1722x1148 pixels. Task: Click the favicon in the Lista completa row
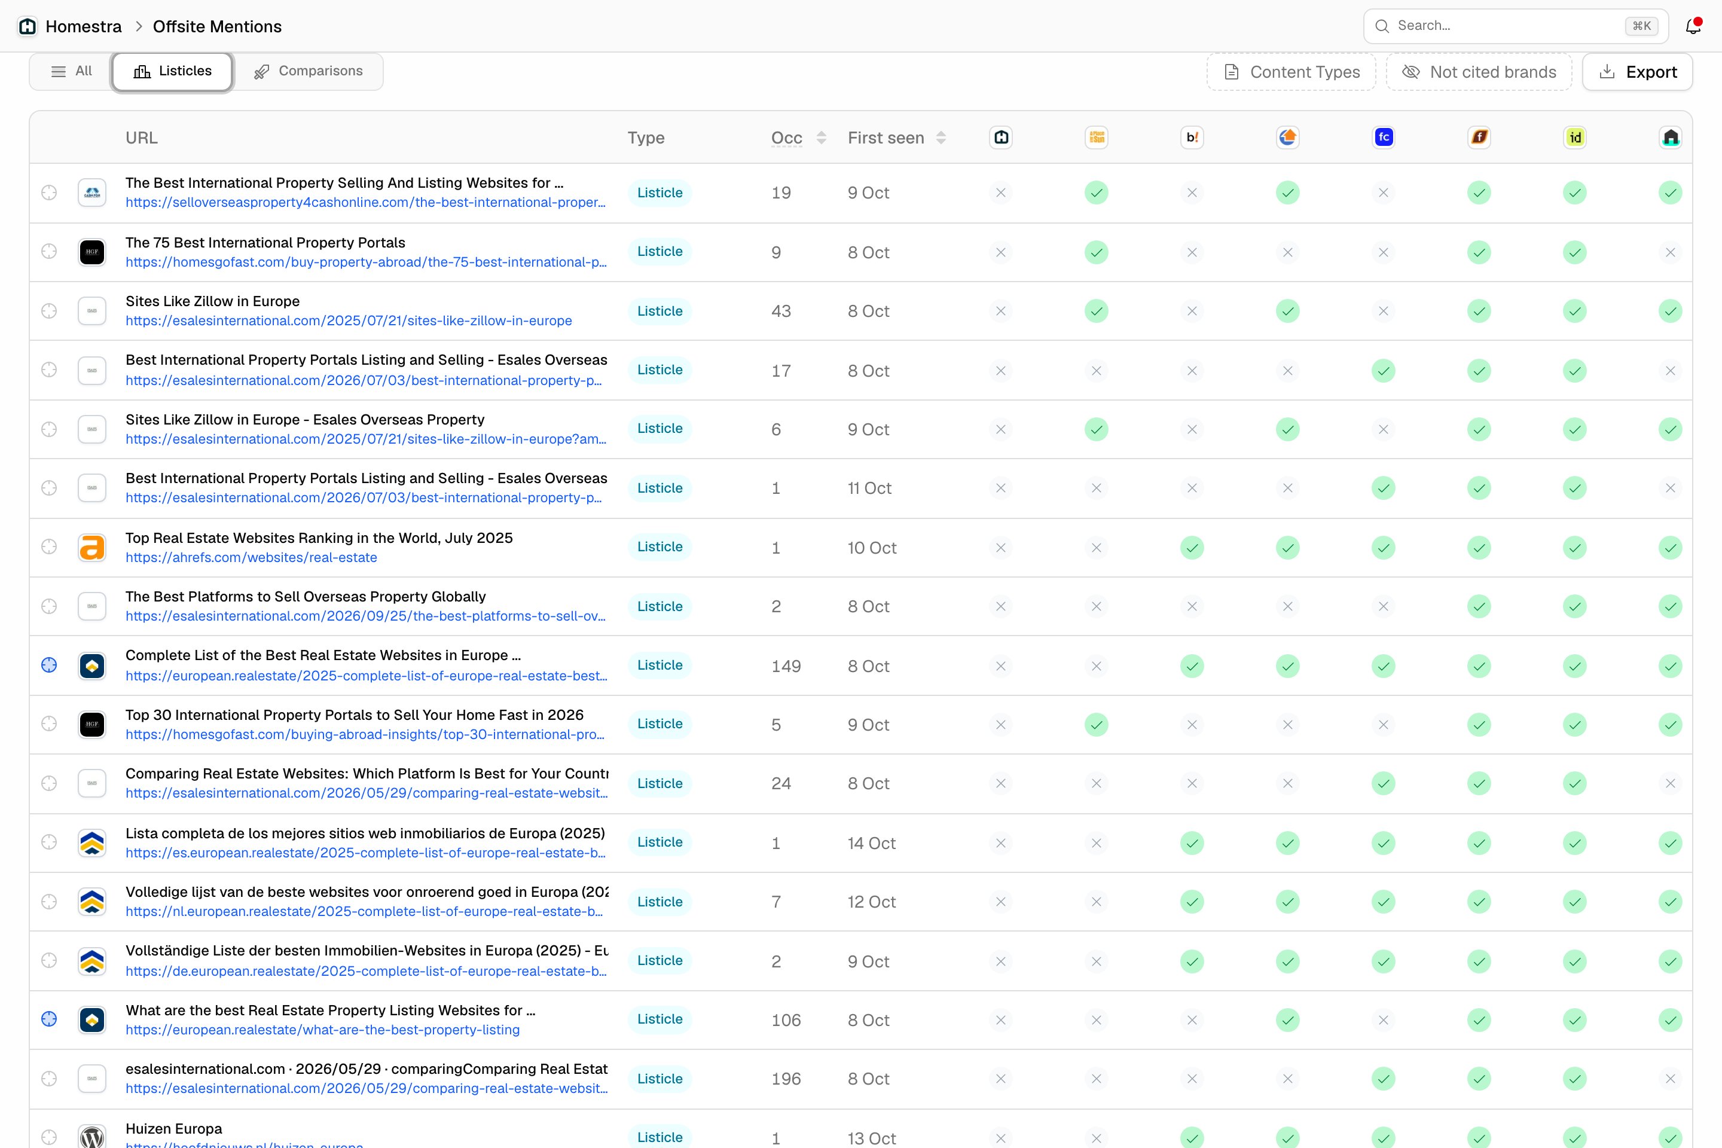92,842
